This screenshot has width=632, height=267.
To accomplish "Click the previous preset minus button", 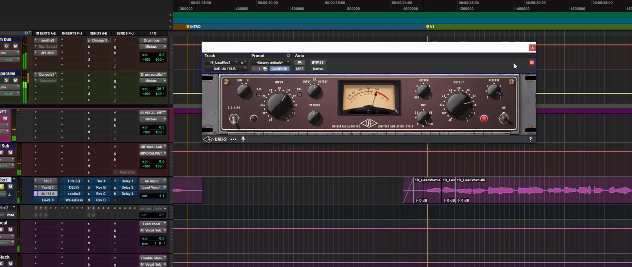I will (x=254, y=69).
